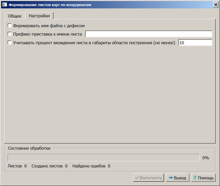This screenshot has width=220, height=186.
Task: Select the Настройки tab
Action: [39, 16]
